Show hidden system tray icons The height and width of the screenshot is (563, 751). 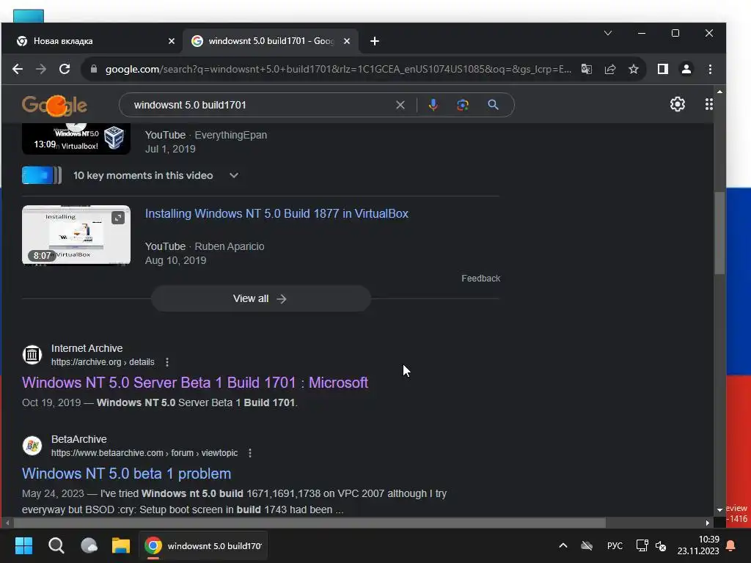(563, 545)
